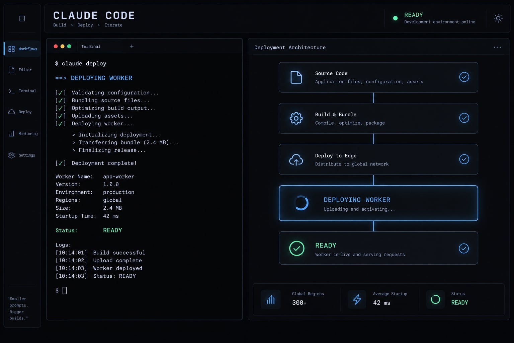The height and width of the screenshot is (343, 514).
Task: Click the Build & Bundle gear icon
Action: [x=296, y=118]
